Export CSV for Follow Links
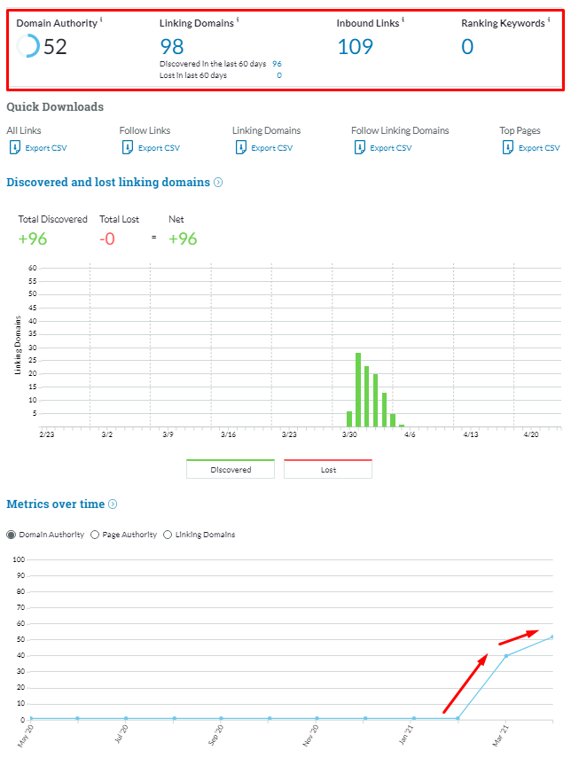The image size is (579, 758). (159, 148)
